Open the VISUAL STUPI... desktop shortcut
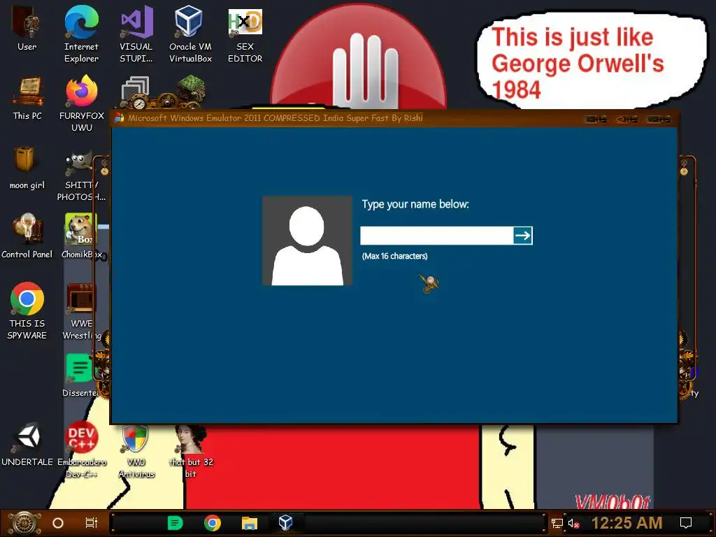Viewport: 716px width, 537px height. pos(136,34)
